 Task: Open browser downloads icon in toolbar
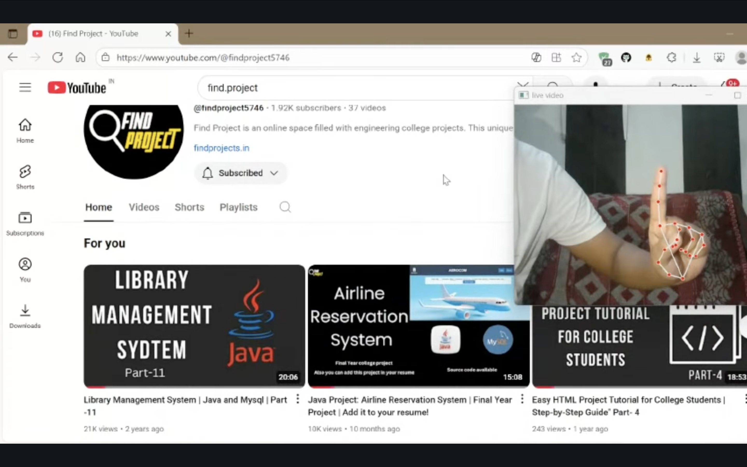[697, 58]
